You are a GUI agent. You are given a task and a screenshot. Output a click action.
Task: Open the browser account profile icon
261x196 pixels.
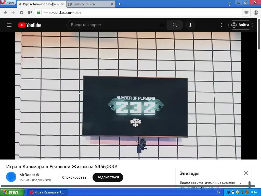[256, 13]
